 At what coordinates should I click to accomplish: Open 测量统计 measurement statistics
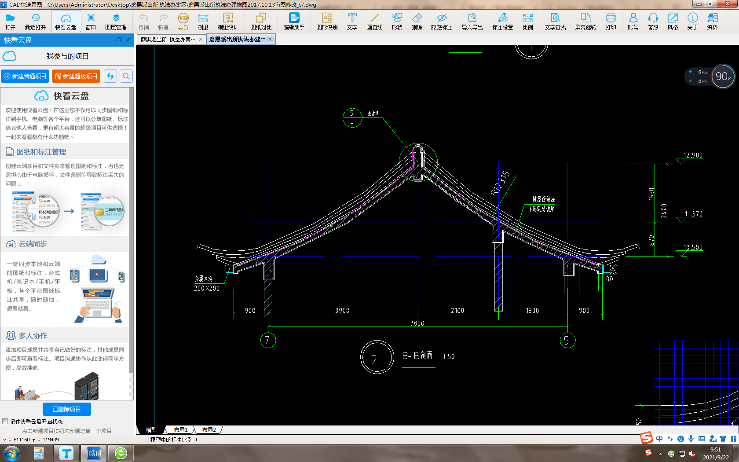[x=228, y=21]
